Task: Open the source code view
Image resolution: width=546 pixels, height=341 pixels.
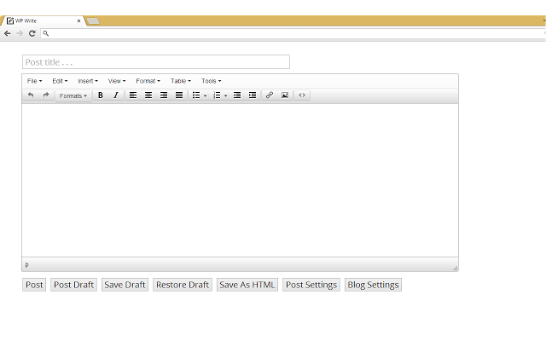Action: pos(302,95)
